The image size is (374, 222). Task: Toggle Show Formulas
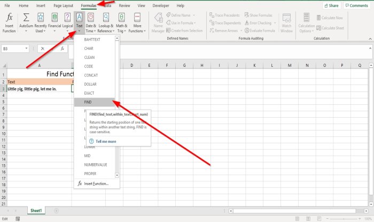coord(258,15)
